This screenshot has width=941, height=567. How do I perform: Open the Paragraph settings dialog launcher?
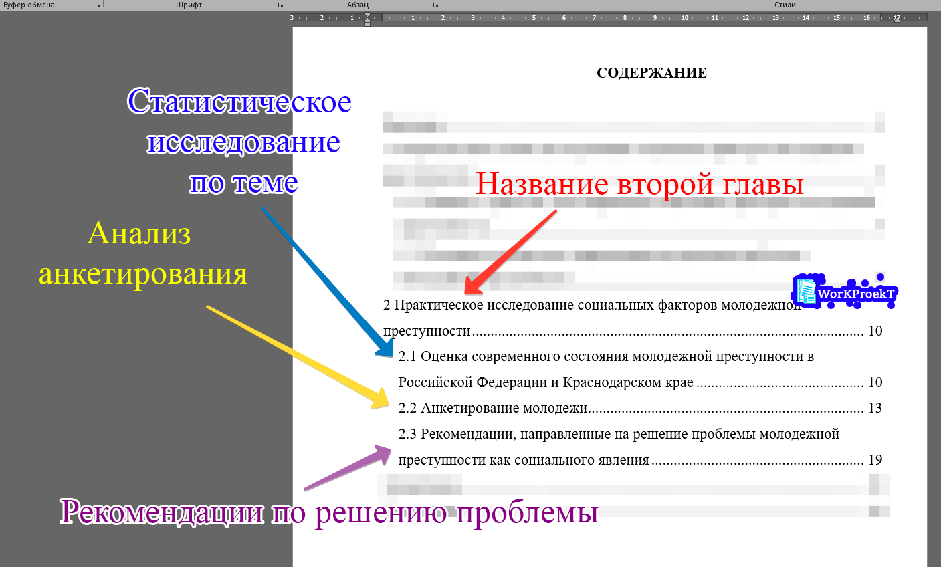click(435, 5)
